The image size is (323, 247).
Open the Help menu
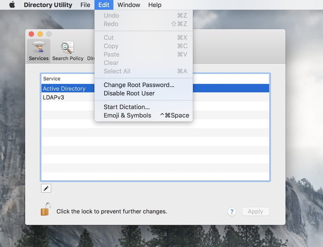pyautogui.click(x=155, y=5)
